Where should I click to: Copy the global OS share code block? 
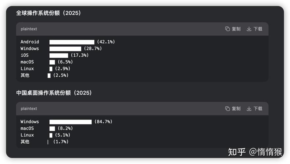coord(233,29)
